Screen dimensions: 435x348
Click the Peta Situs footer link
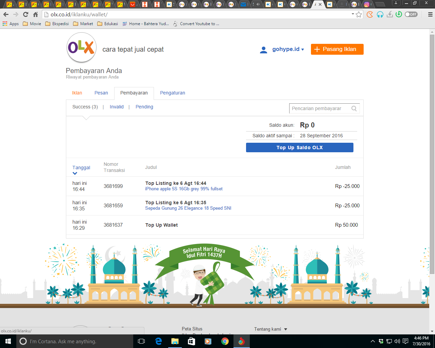pos(192,329)
